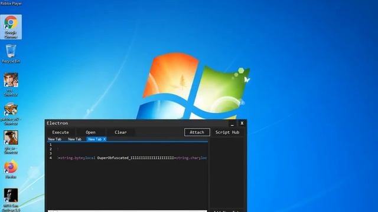Select the desktop shortcut icon below Recycle Bin
The height and width of the screenshot is (212, 378).
11,85
